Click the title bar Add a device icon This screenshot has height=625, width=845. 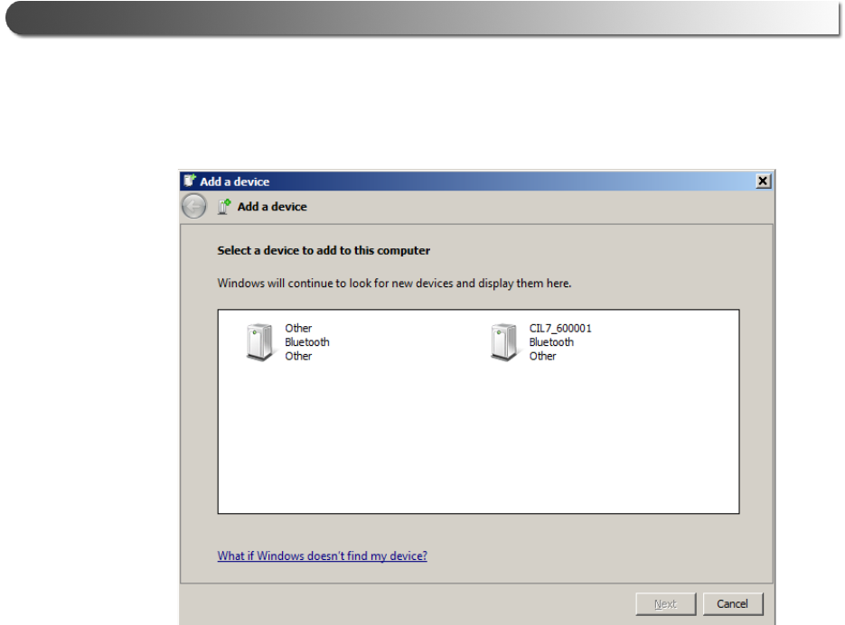(189, 181)
